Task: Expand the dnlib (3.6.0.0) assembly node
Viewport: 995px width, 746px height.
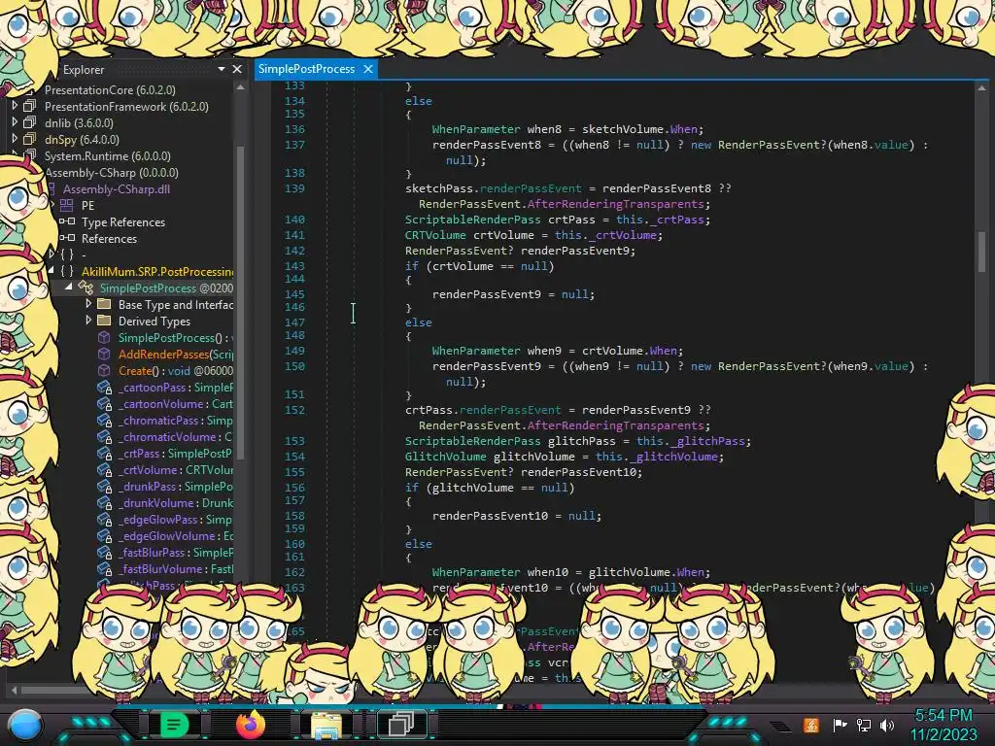Action: [15, 122]
